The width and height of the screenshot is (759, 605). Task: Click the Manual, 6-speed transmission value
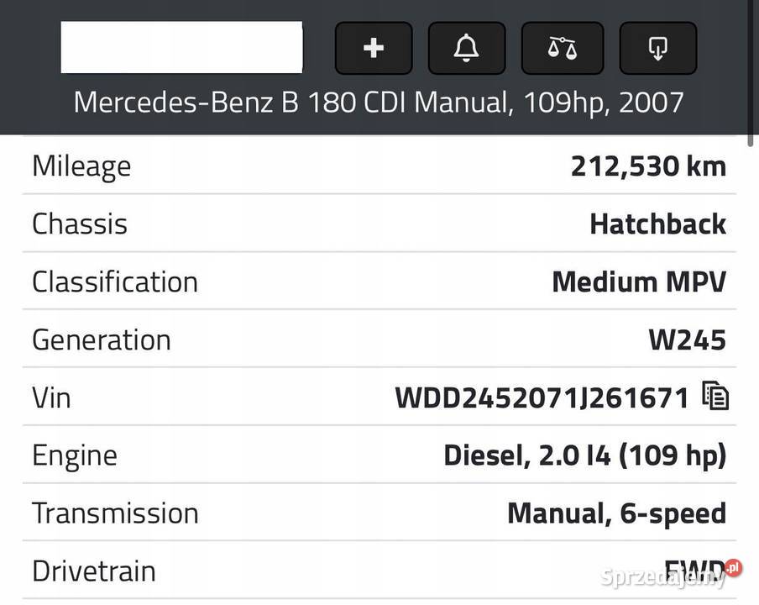616,513
